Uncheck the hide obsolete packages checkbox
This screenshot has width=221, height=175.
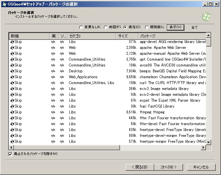10,154
